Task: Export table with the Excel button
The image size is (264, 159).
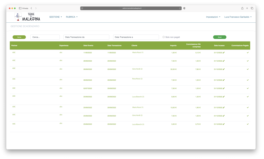Action: click(x=220, y=37)
